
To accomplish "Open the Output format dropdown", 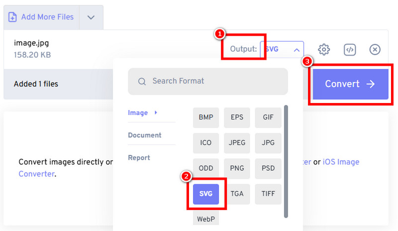I will (282, 49).
